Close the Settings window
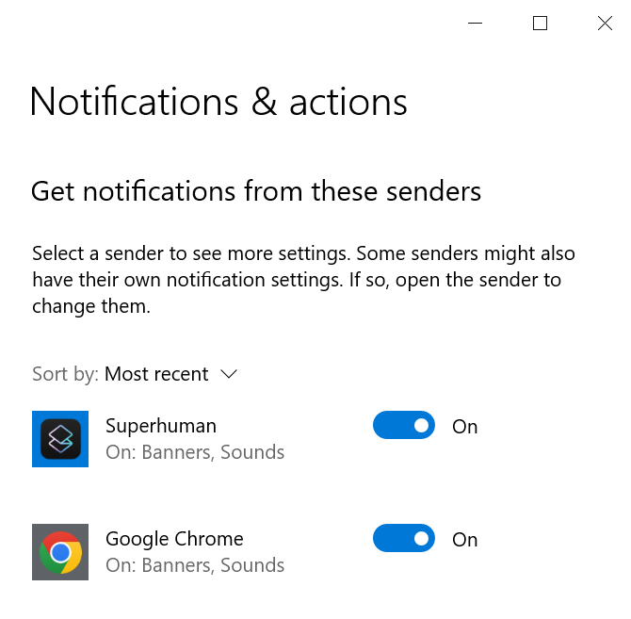The width and height of the screenshot is (631, 619). click(605, 23)
